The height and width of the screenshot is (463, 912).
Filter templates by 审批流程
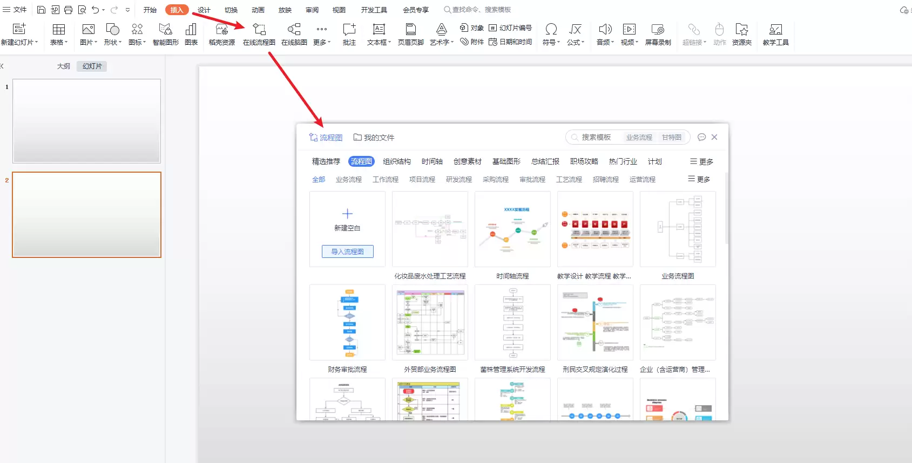coord(532,179)
